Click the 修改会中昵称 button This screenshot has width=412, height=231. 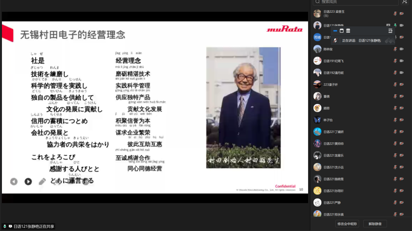tap(347, 224)
